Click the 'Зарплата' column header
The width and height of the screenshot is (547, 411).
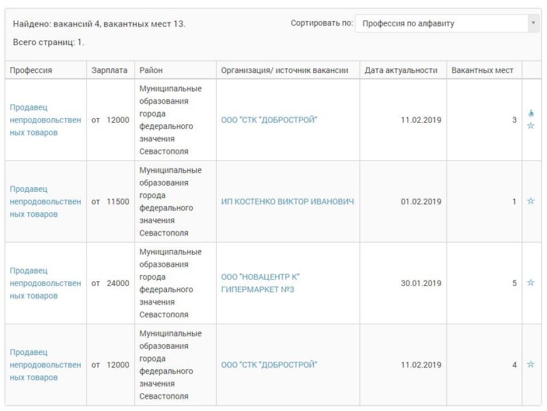coord(109,70)
